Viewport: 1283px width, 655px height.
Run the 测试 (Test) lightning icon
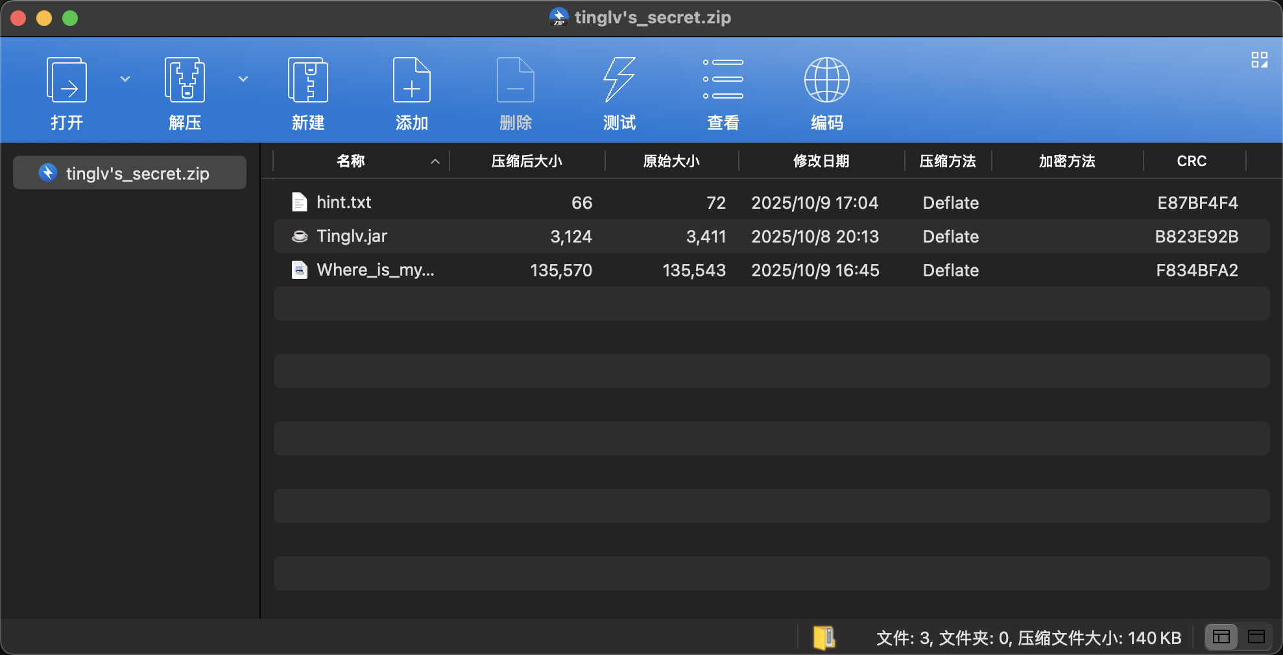click(x=619, y=80)
